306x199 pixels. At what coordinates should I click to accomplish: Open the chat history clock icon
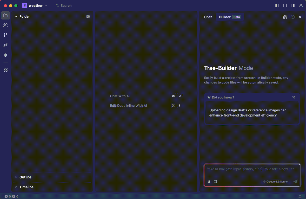point(292,17)
